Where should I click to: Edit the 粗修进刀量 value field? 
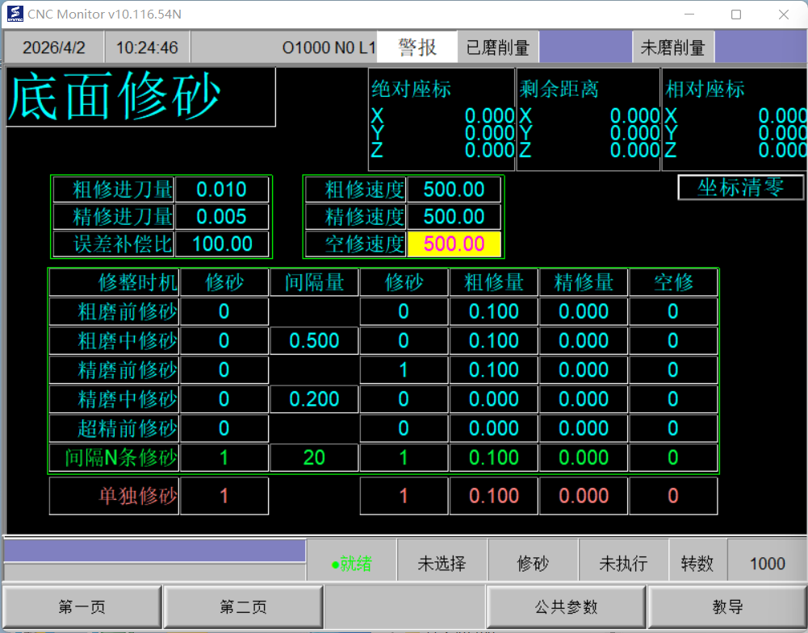pos(222,190)
